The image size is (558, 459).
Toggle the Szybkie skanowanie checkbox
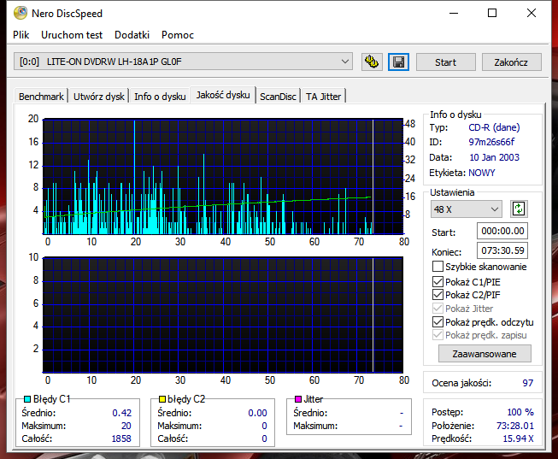pos(438,267)
